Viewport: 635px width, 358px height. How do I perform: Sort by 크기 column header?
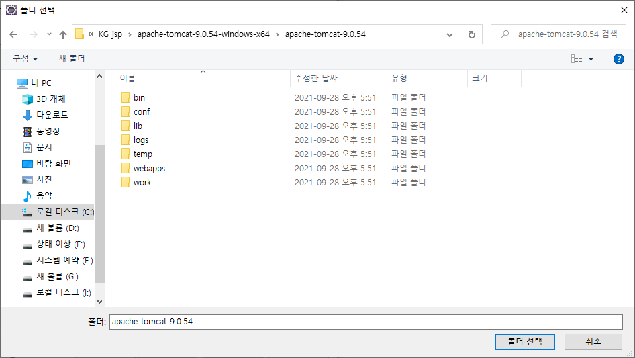[479, 78]
